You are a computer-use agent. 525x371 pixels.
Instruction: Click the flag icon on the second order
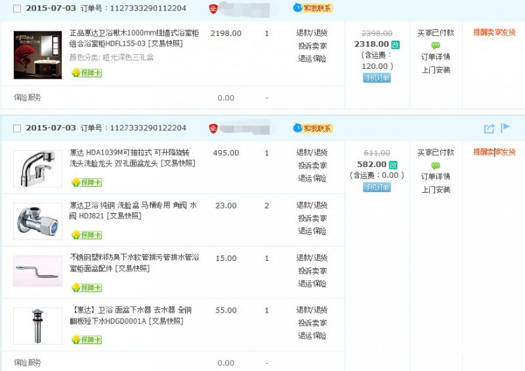pyautogui.click(x=505, y=128)
